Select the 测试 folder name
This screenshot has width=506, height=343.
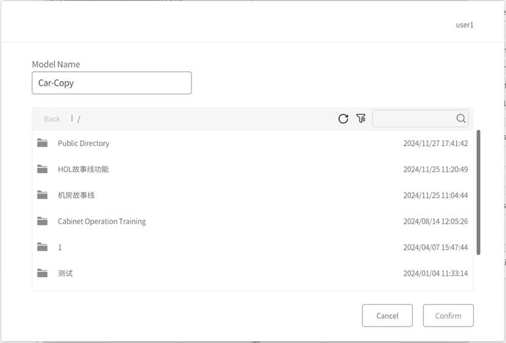point(65,273)
